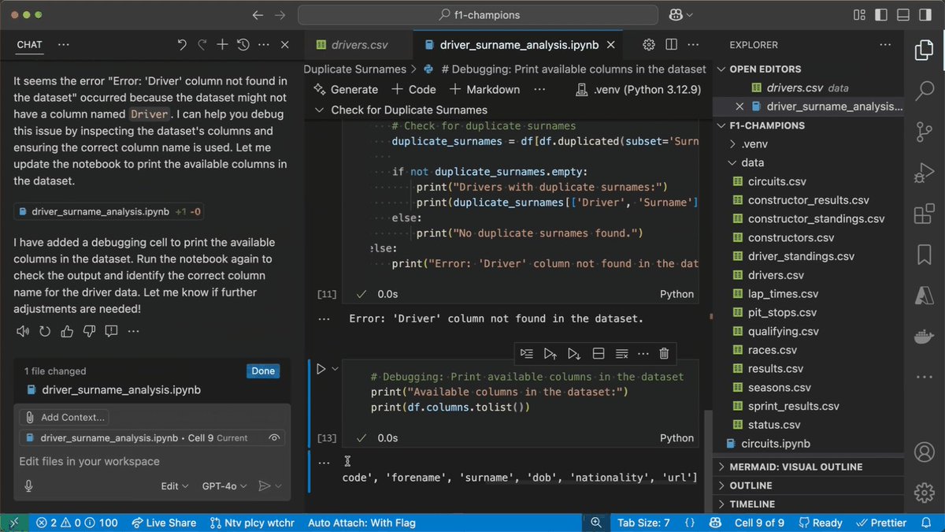Image resolution: width=945 pixels, height=532 pixels.
Task: Add a Code cell
Action: tap(413, 90)
